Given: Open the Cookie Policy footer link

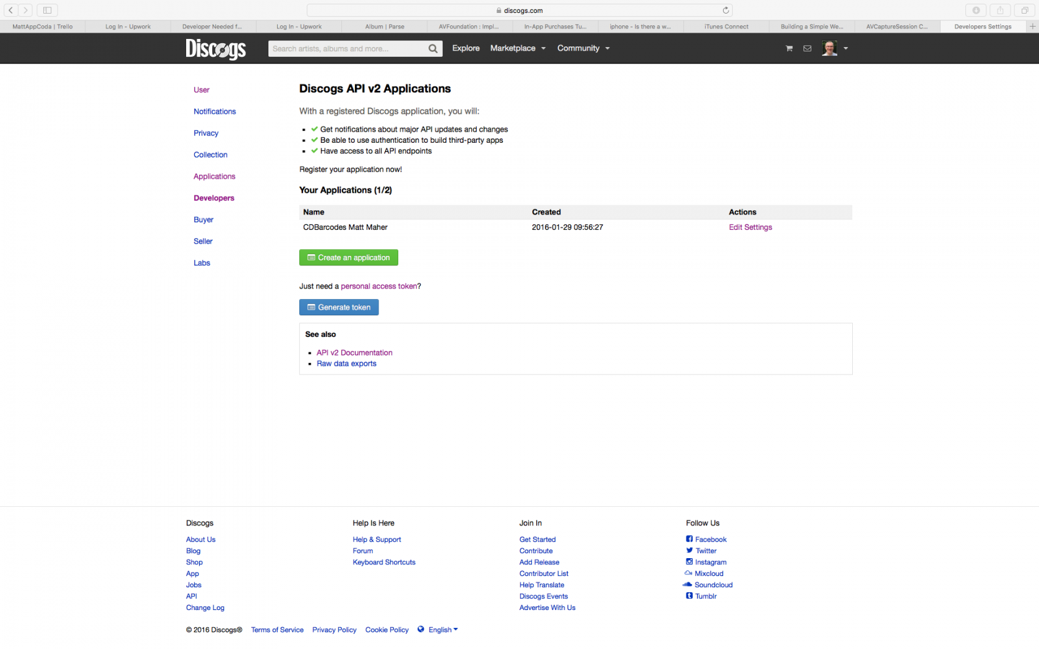Looking at the screenshot, I should point(387,630).
